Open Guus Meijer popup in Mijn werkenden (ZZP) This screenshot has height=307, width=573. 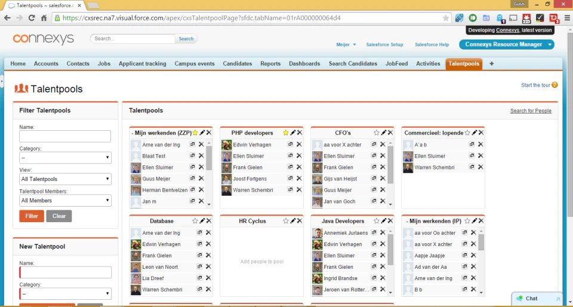(192, 179)
